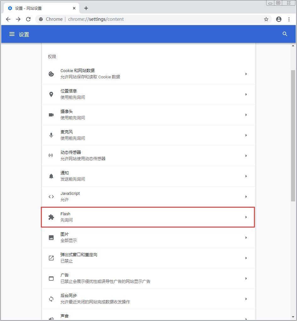Viewport: 297px width, 321px height.
Task: Click the 设置 title in the blue header
Action: click(x=24, y=34)
